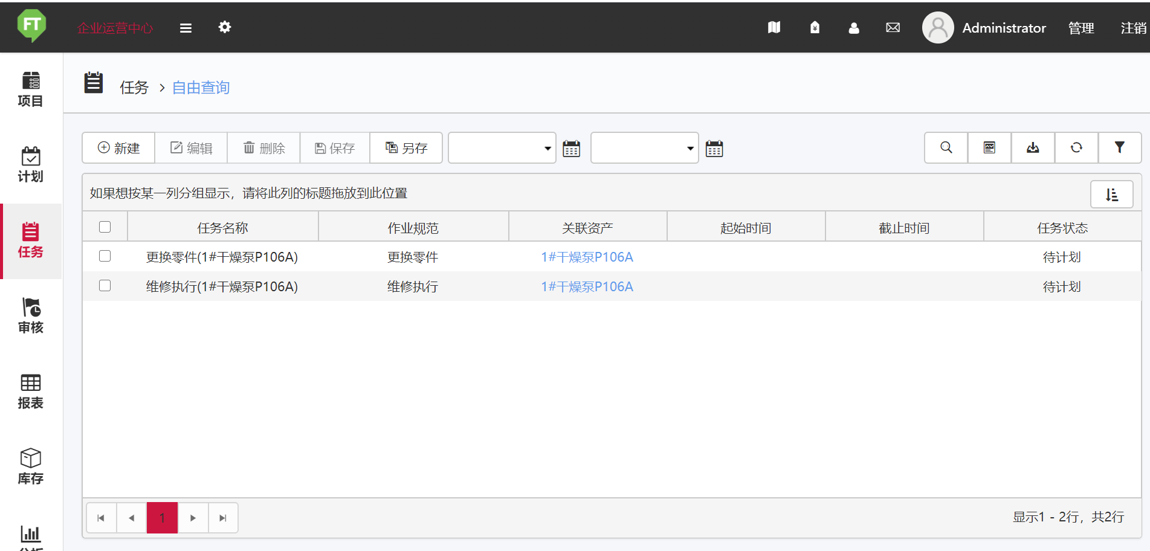Click the export download icon

click(x=1033, y=148)
